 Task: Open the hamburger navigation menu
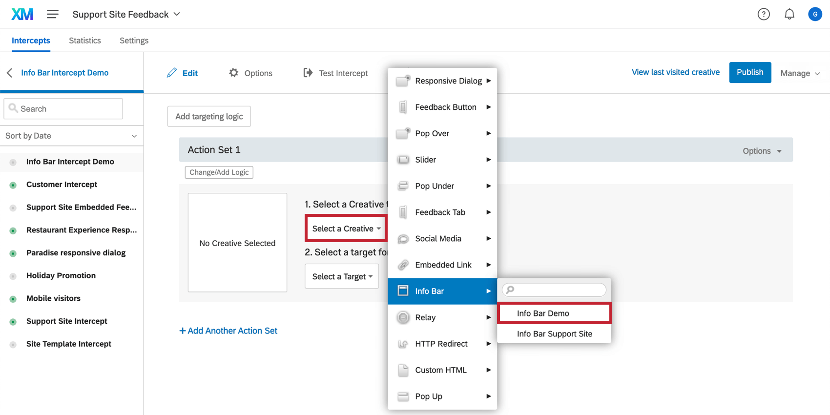click(x=52, y=15)
